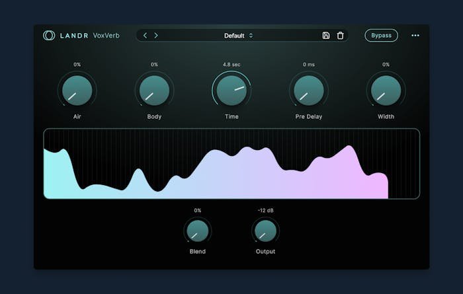Click the LANDR brand text
463x294 pixels.
[x=74, y=36]
